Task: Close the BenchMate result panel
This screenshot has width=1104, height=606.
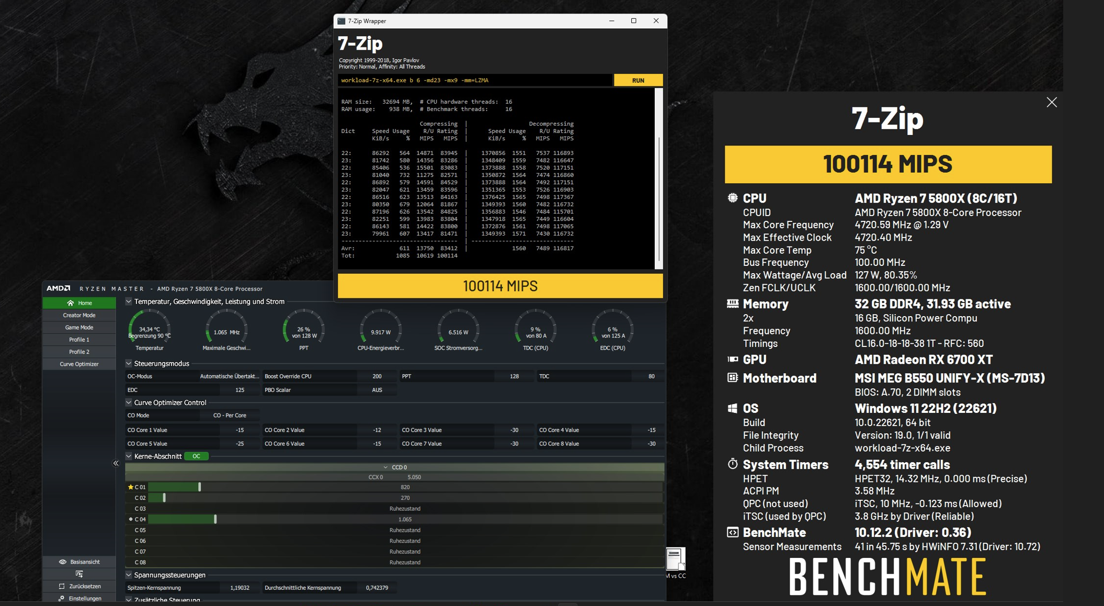Action: (1051, 103)
